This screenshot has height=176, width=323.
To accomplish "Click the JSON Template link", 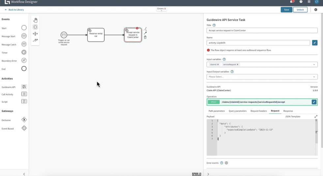I will 293,116.
